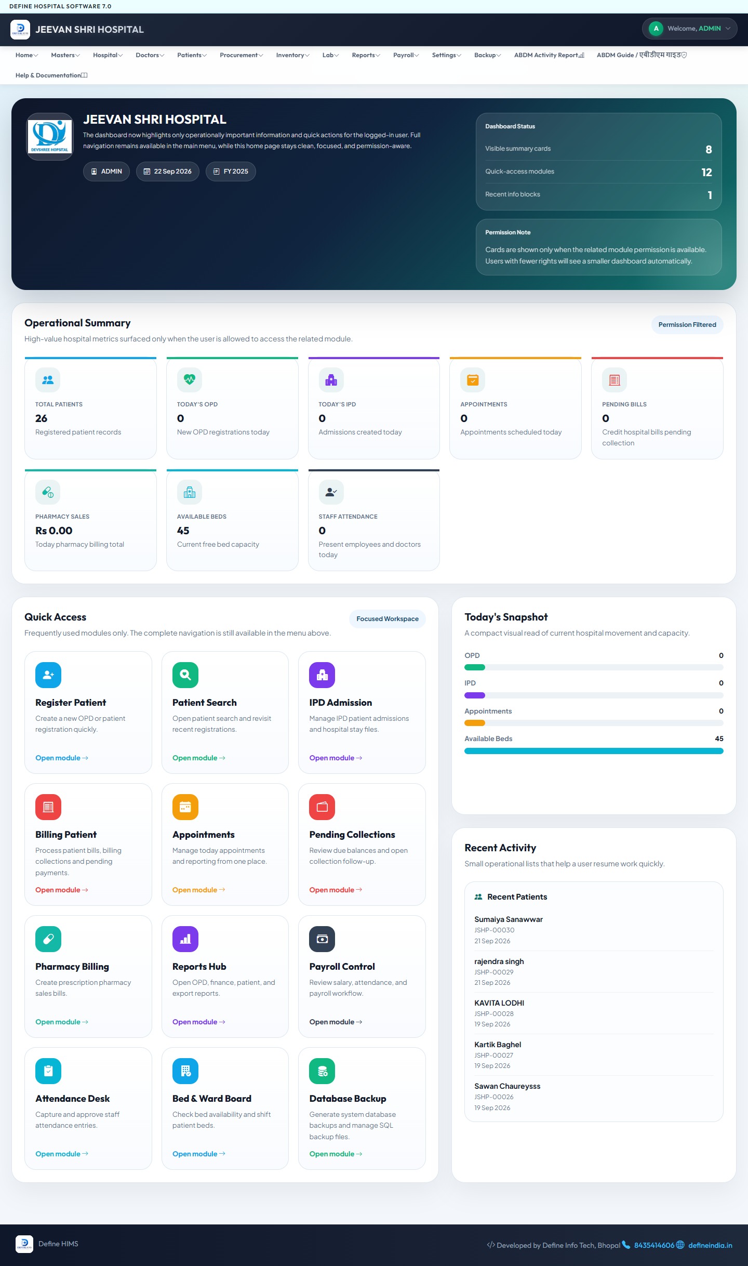Image resolution: width=748 pixels, height=1266 pixels.
Task: Open the ABDM Activity Report menu item
Action: coord(549,55)
